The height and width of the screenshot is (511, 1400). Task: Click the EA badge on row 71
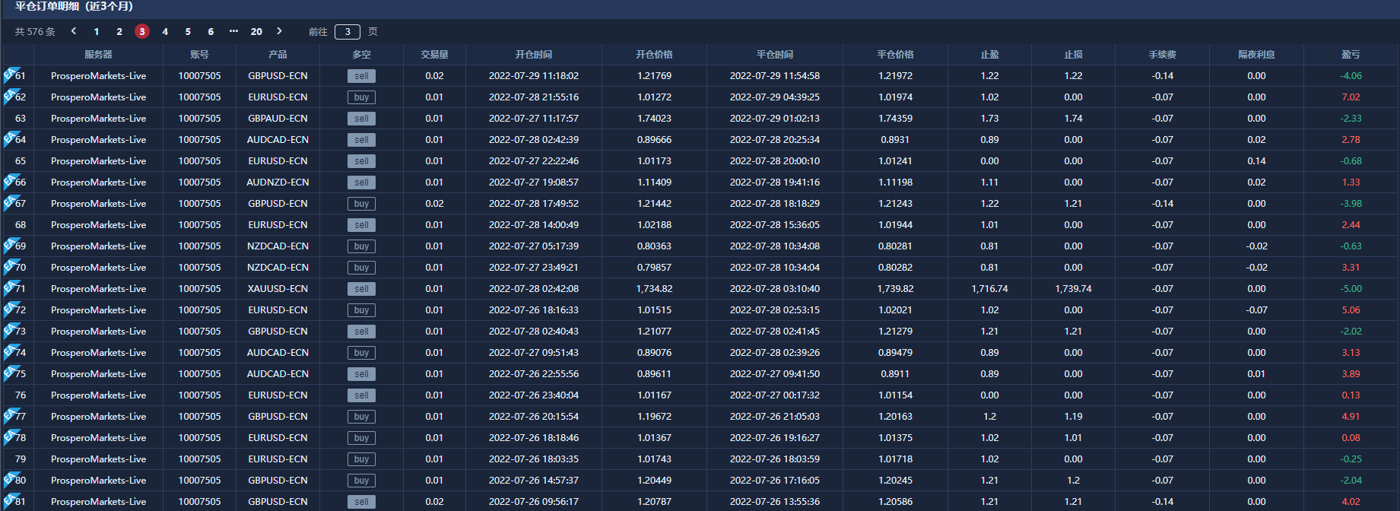coord(10,287)
